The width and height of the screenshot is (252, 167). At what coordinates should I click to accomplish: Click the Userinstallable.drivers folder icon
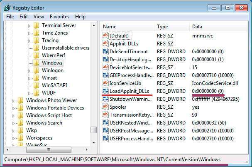coord(36,48)
